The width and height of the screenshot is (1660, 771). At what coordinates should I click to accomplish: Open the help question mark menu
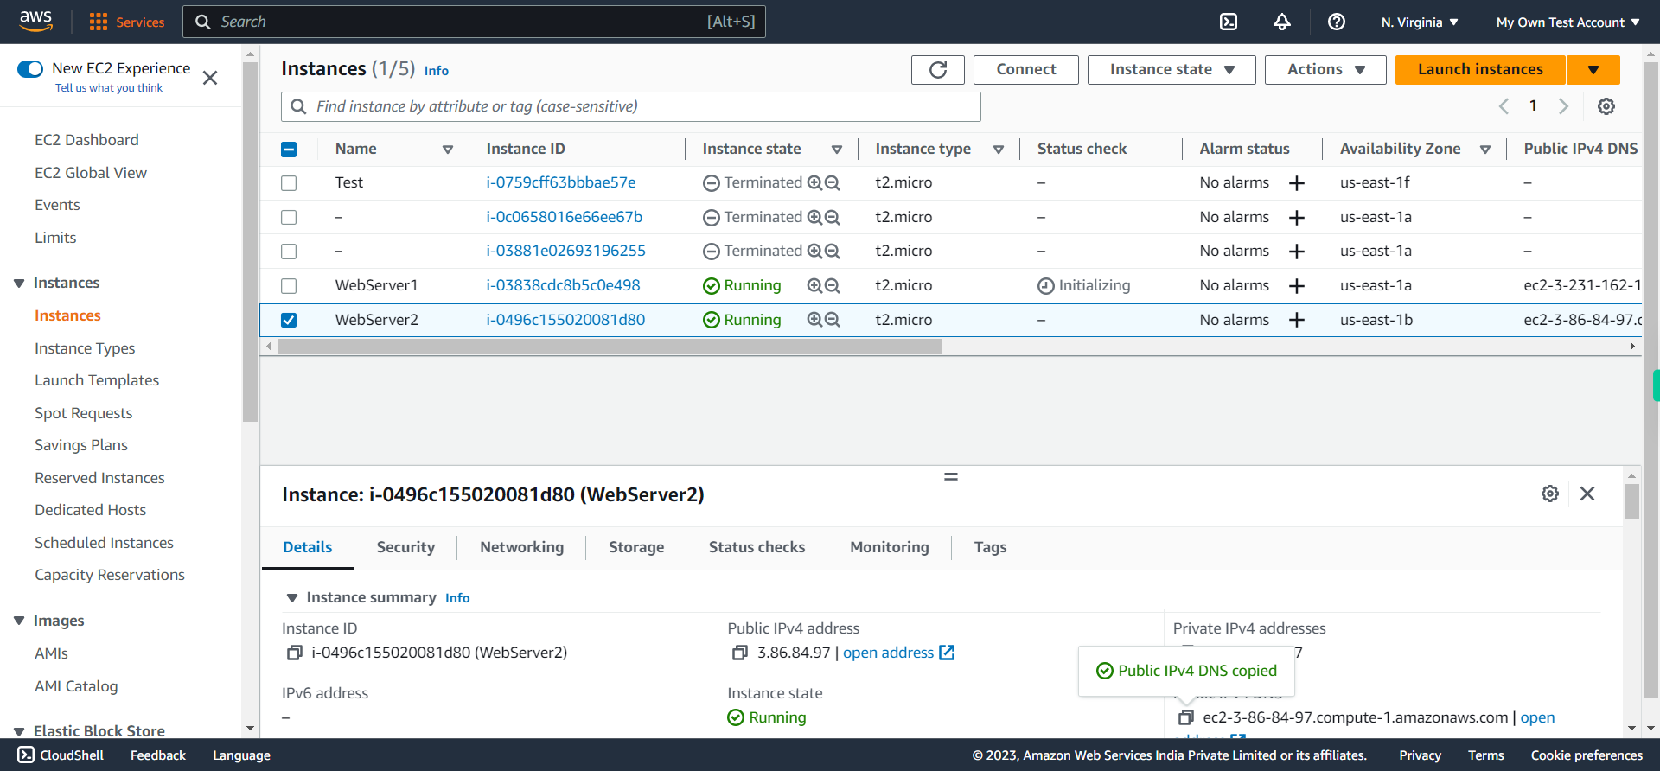tap(1337, 22)
